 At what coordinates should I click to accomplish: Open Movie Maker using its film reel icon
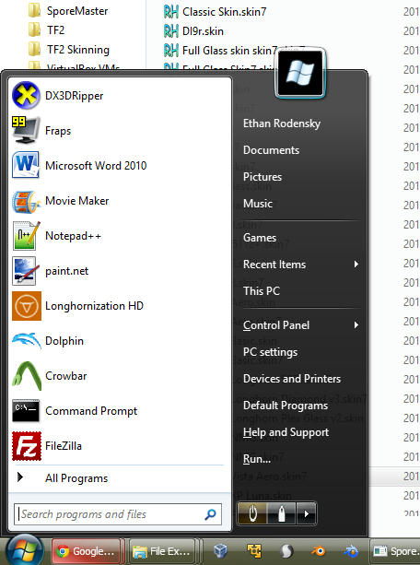click(x=26, y=201)
